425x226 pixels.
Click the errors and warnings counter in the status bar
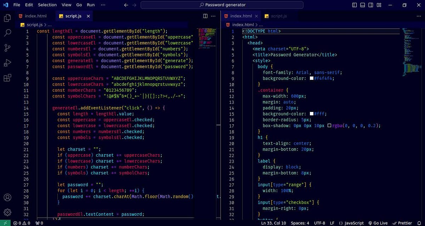tap(22, 223)
